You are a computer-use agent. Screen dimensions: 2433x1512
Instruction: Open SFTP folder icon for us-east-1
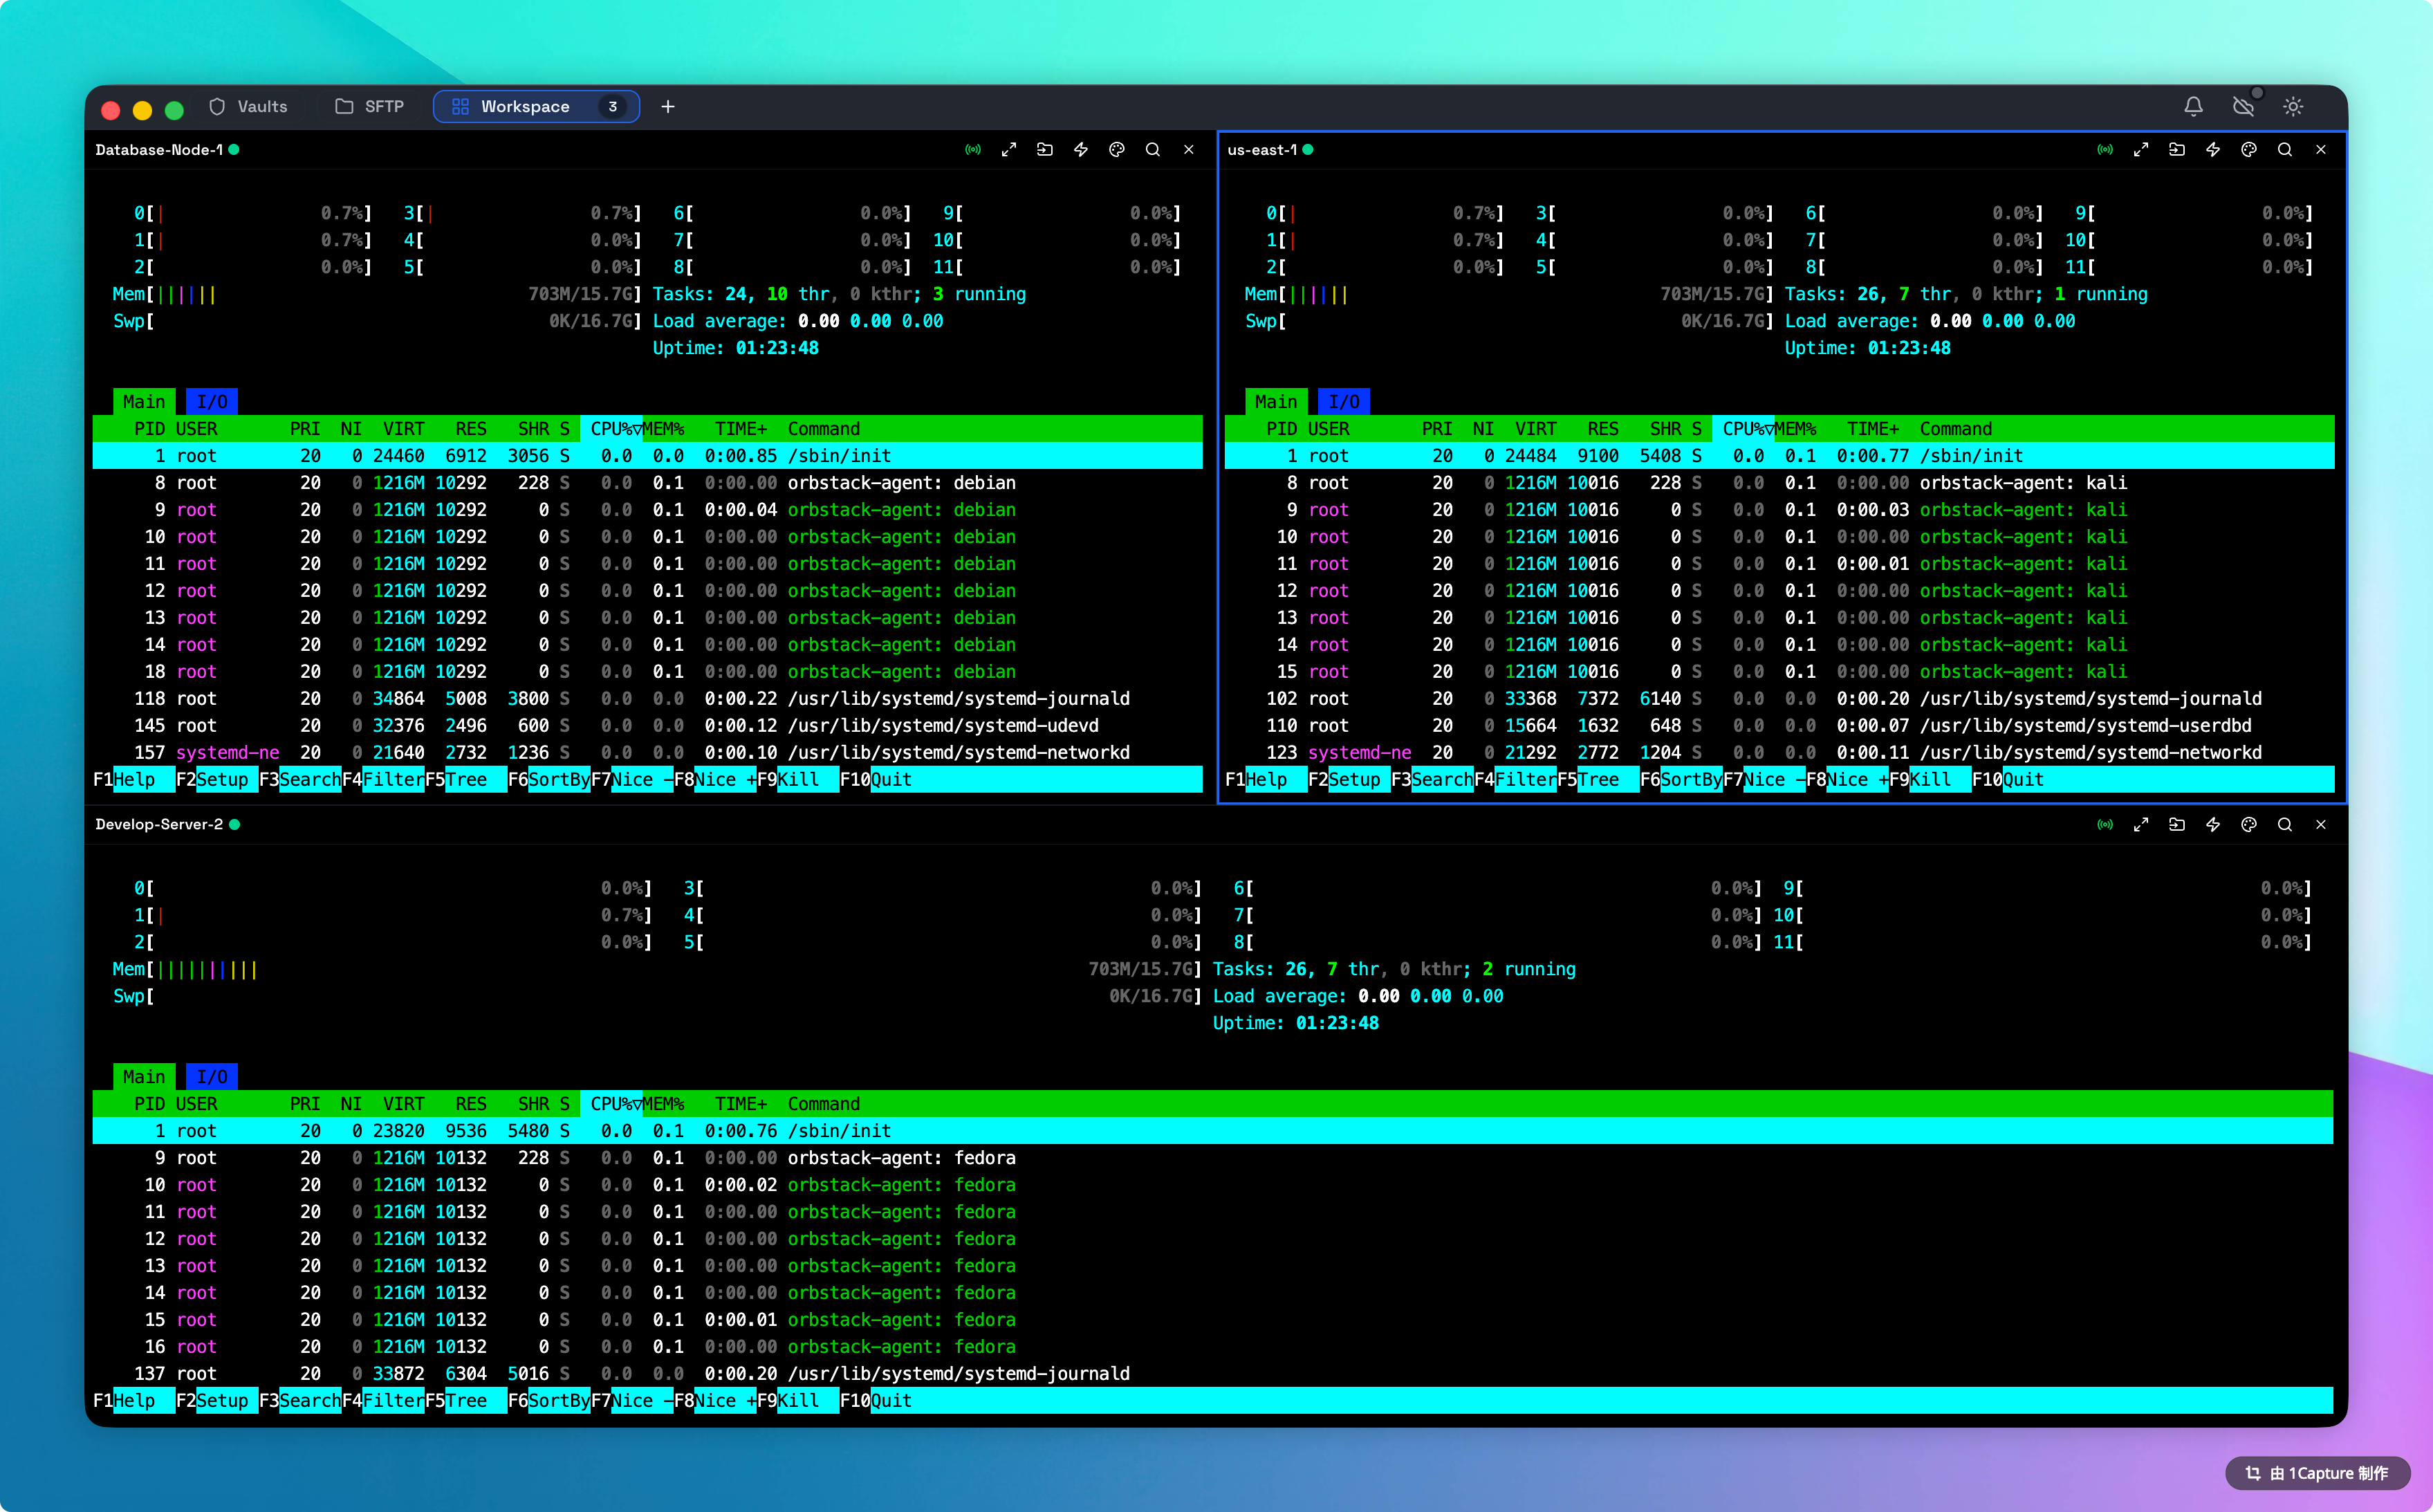click(2176, 150)
